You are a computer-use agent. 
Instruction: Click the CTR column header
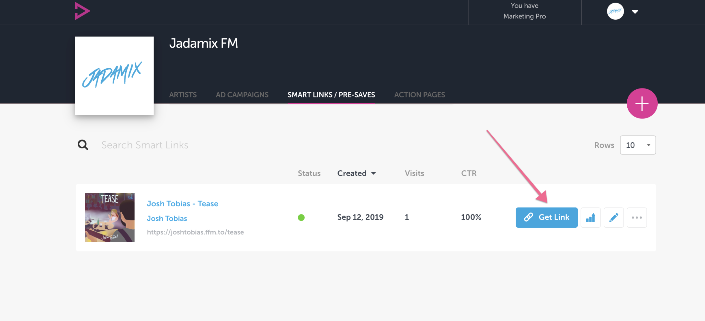(469, 173)
